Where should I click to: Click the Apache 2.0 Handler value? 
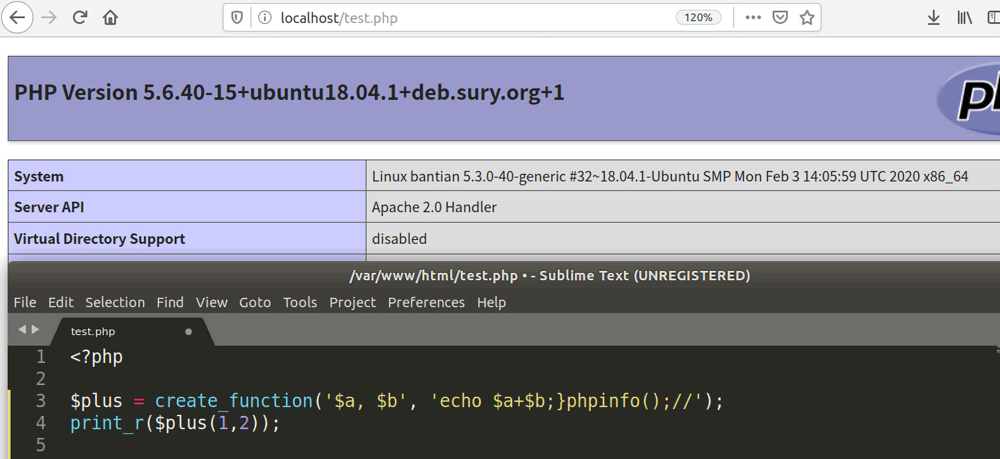(x=434, y=207)
